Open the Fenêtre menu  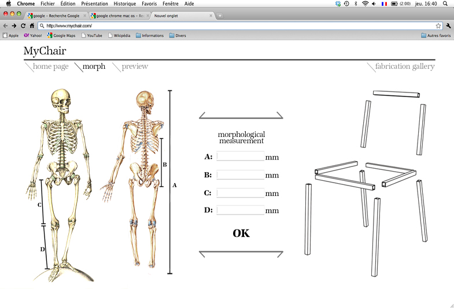[x=170, y=4]
